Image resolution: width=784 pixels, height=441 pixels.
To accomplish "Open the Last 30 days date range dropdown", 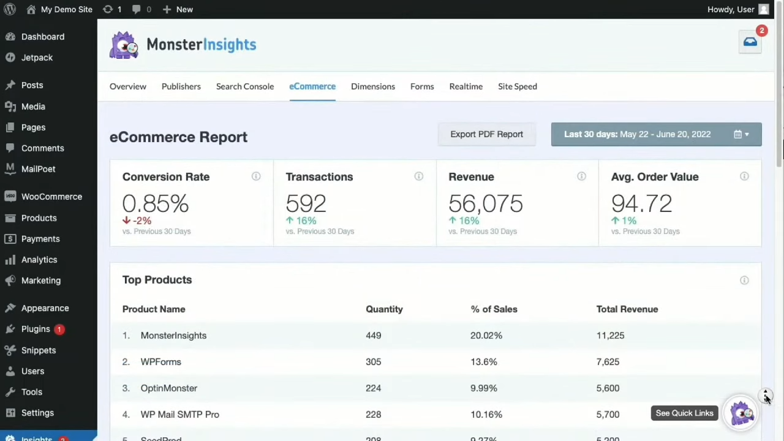I will [656, 134].
